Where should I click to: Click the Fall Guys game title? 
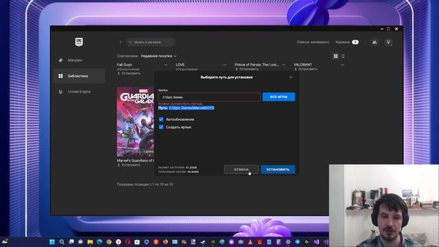(x=124, y=64)
